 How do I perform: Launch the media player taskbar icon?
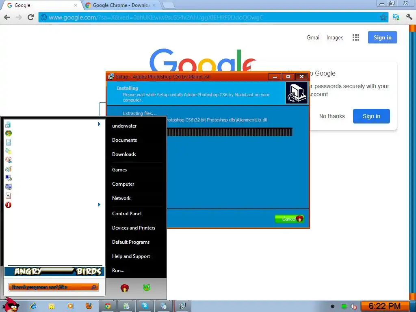click(70, 306)
